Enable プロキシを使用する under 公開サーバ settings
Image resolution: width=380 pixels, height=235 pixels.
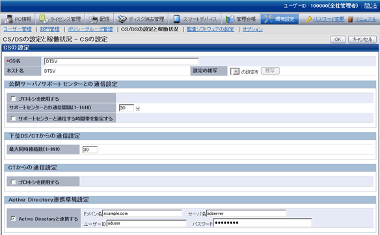tap(13, 99)
